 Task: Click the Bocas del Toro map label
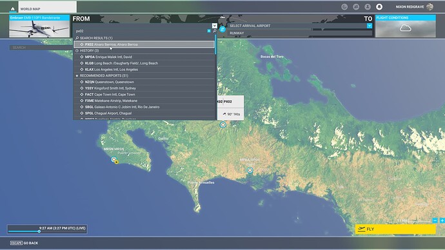tap(272, 57)
